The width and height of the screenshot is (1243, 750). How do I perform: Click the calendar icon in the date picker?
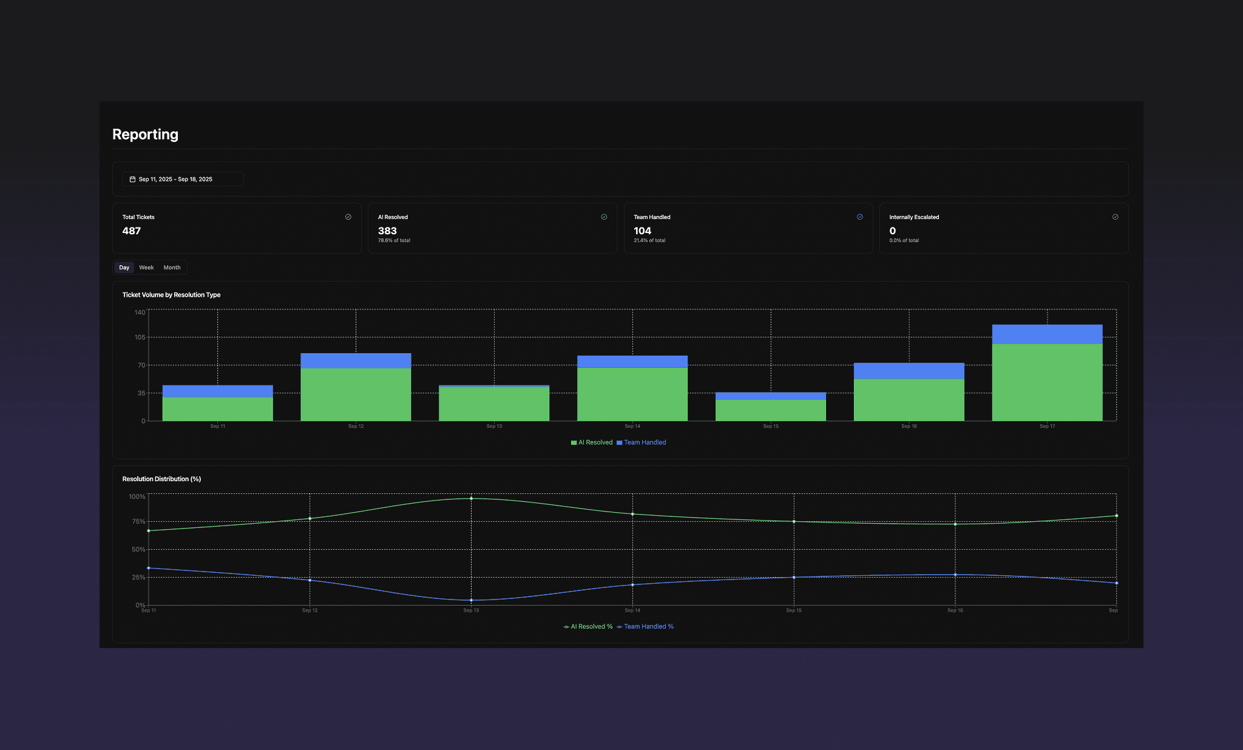[132, 179]
